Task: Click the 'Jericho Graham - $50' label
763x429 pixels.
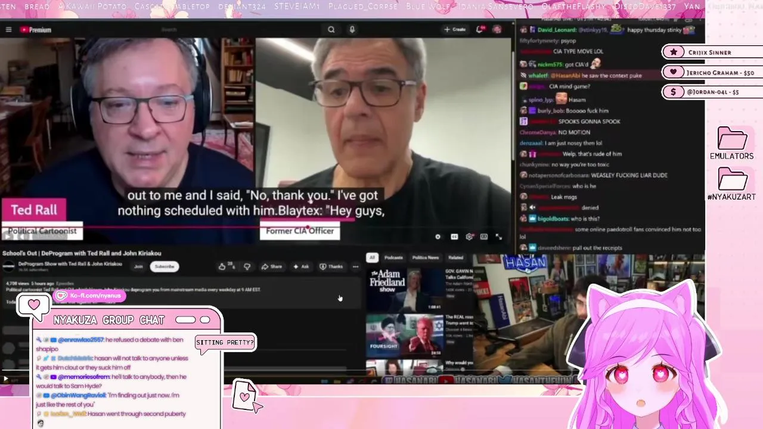Action: click(x=721, y=73)
